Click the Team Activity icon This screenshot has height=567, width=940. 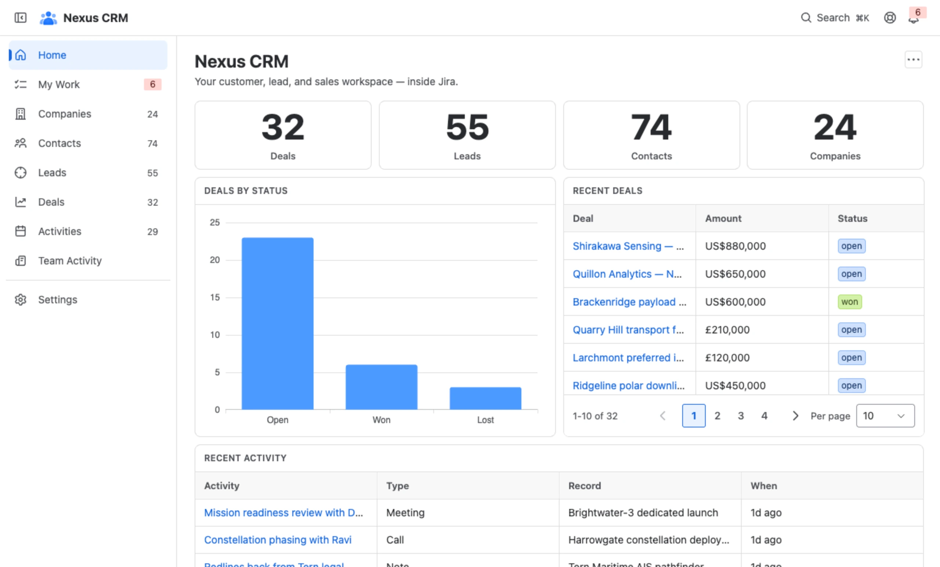click(21, 261)
